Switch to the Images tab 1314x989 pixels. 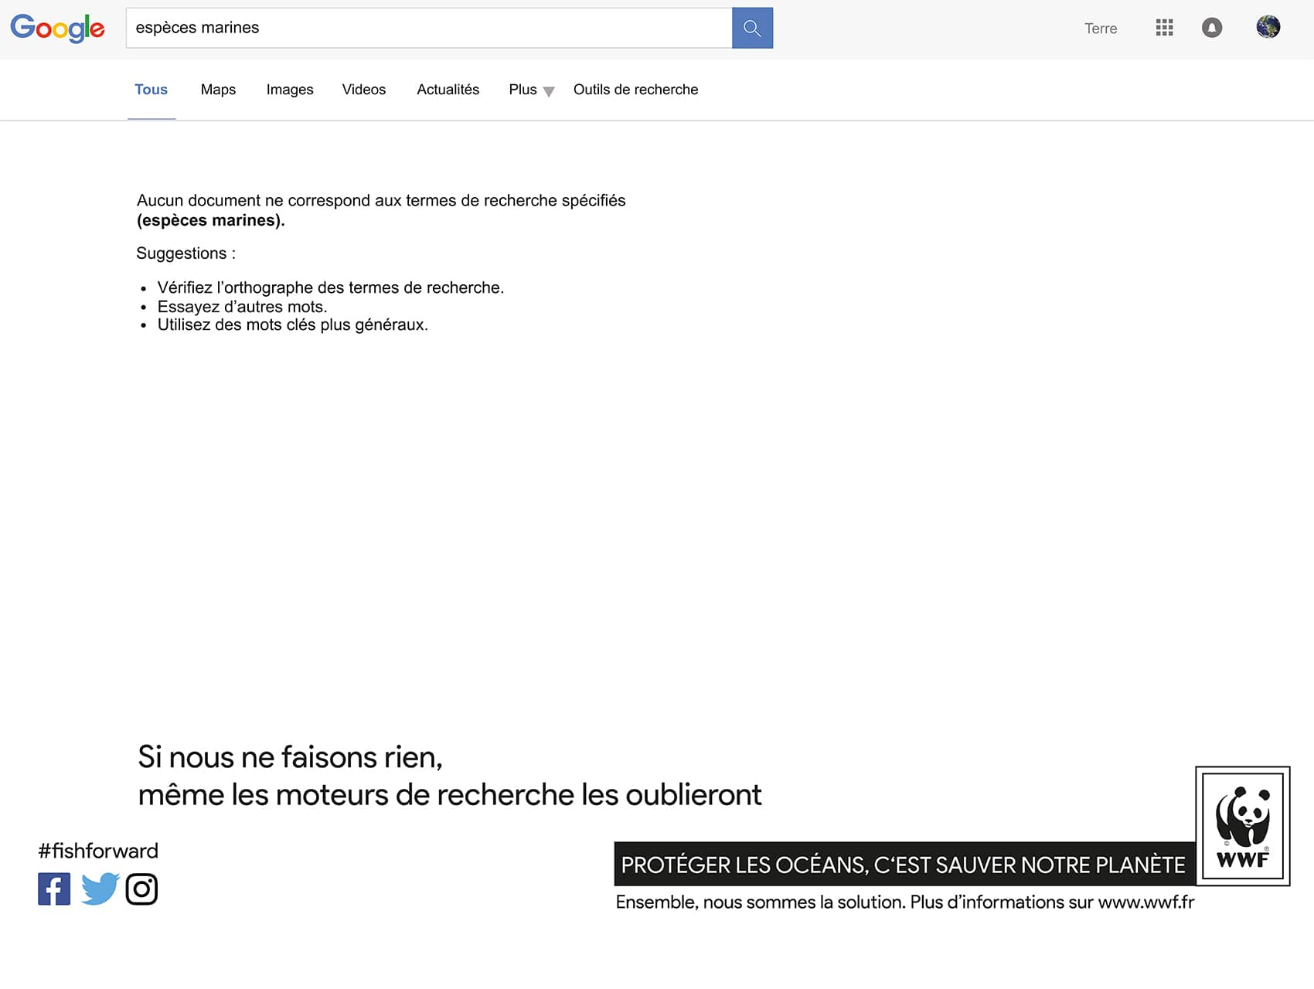(x=290, y=90)
